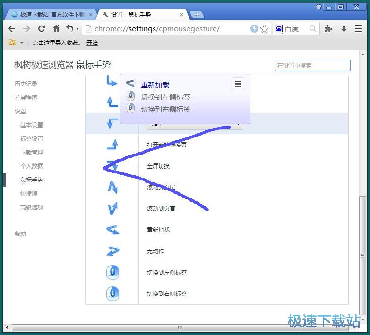This screenshot has height=335, width=370.
Task: Click the V-shaped gesture icon for 滚动到页首
Action: [113, 208]
